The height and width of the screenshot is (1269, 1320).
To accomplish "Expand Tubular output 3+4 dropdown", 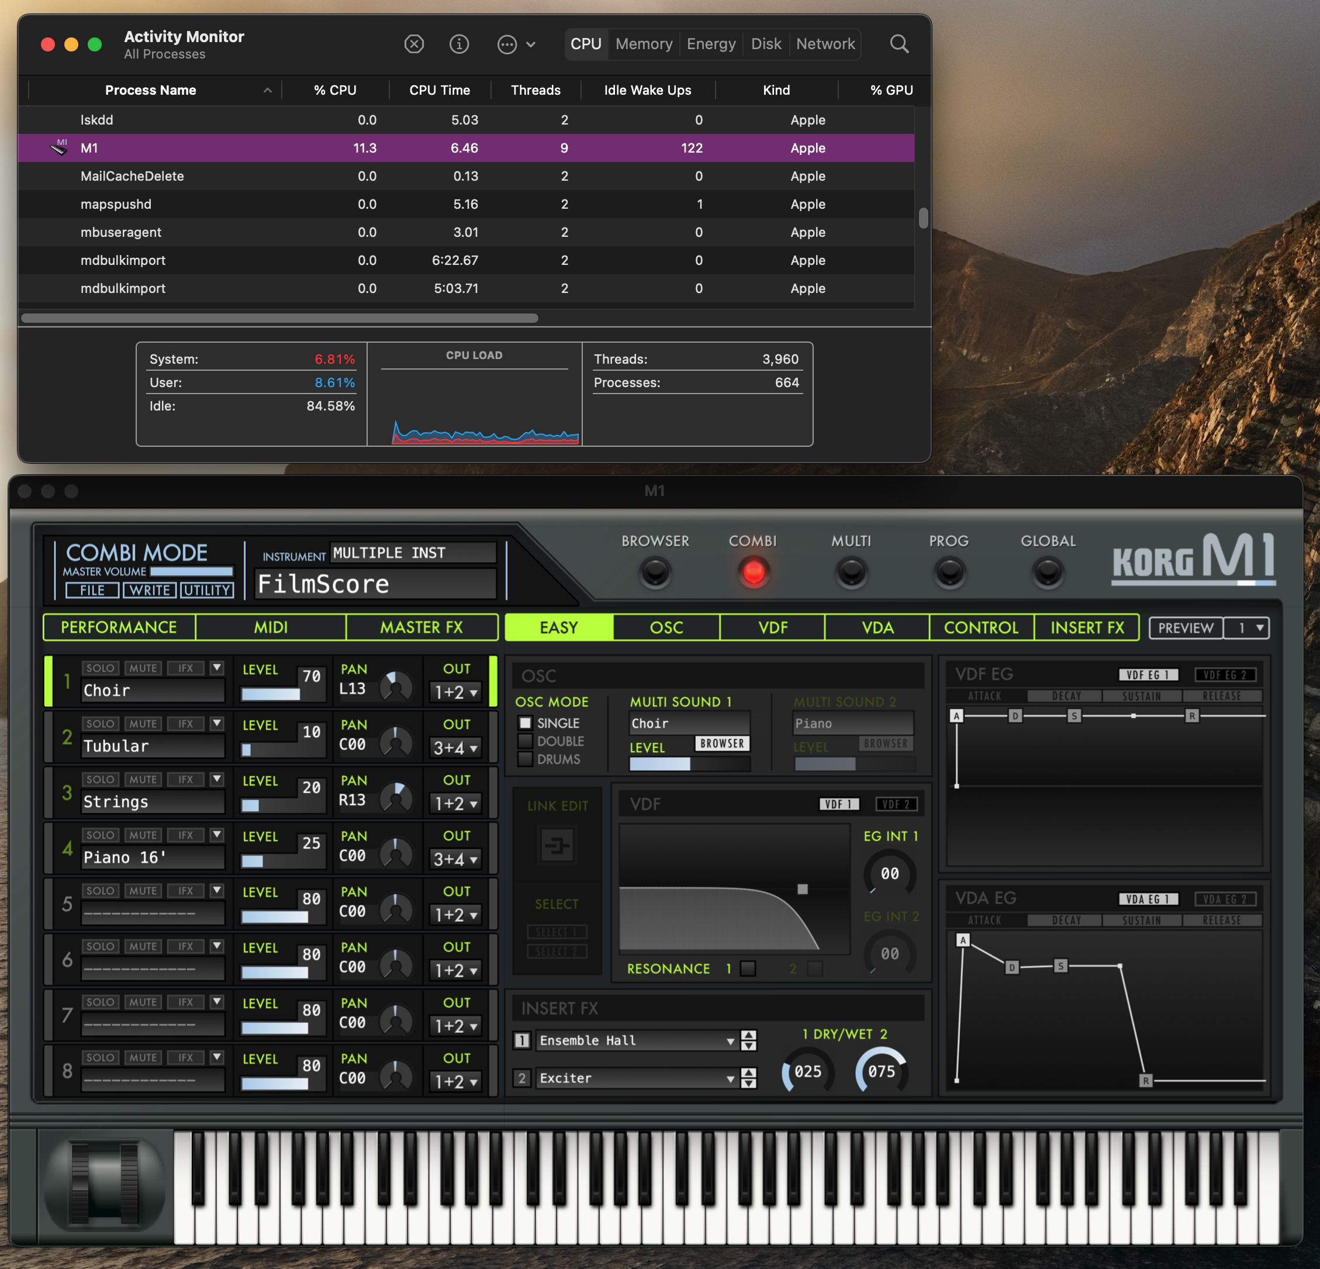I will pos(455,748).
